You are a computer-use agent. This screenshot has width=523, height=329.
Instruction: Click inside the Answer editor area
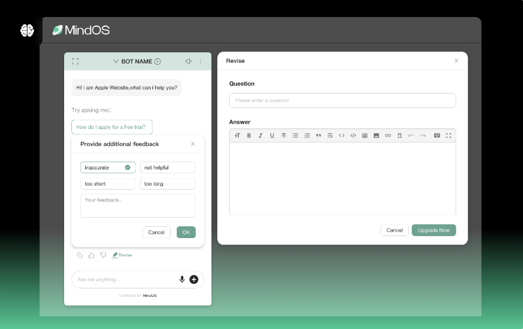(342, 179)
